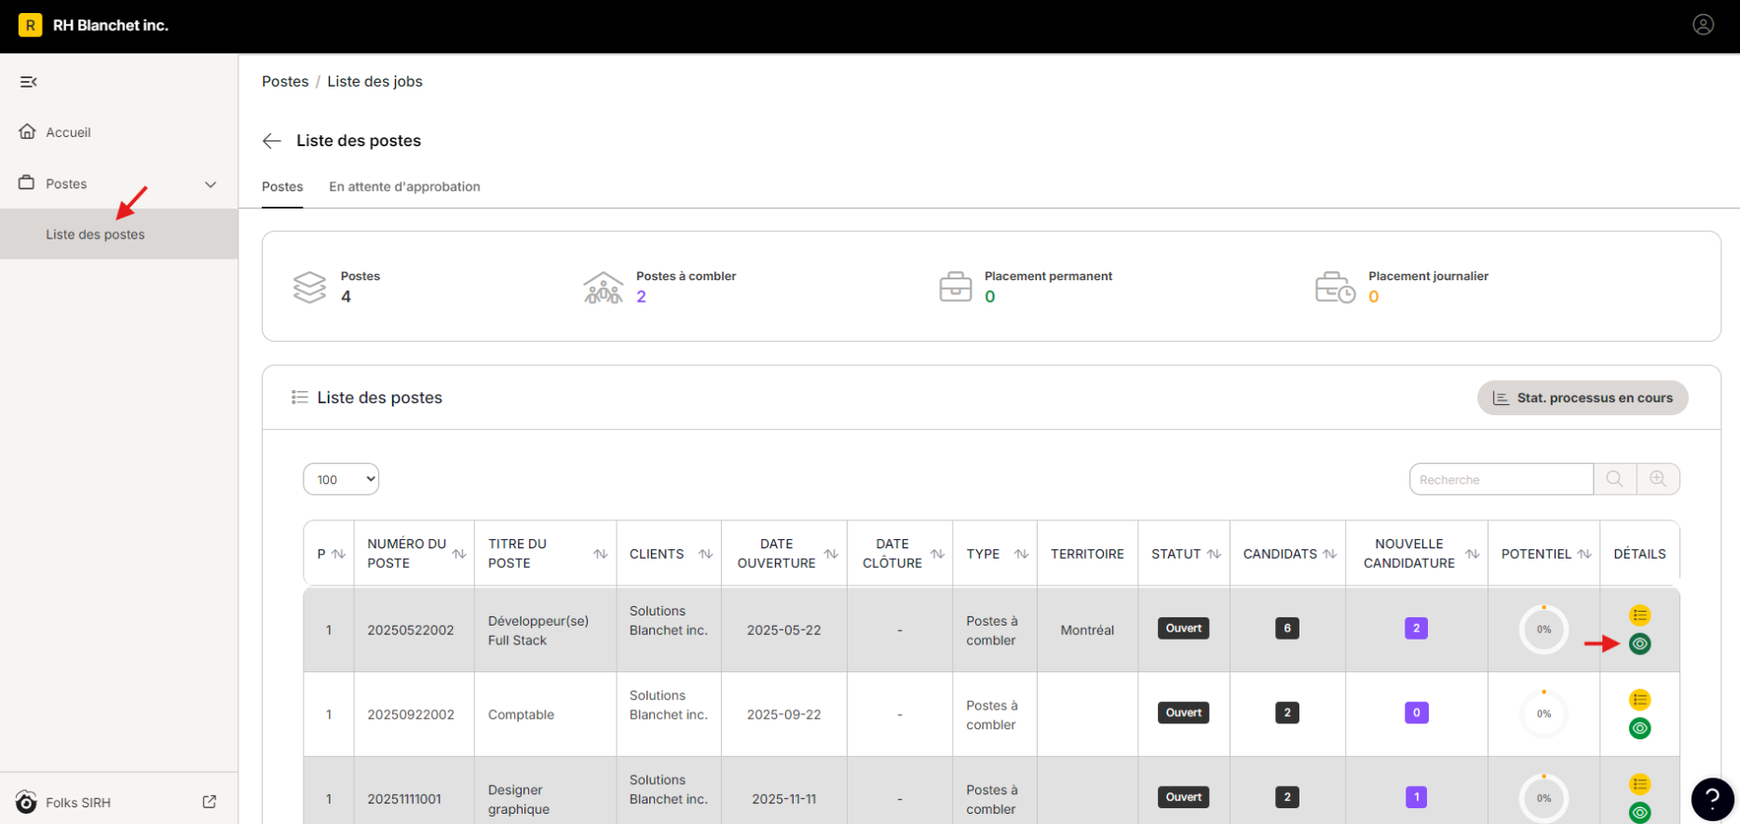Click the Développeur(se) Full Stack title
The image size is (1740, 824).
click(x=538, y=630)
